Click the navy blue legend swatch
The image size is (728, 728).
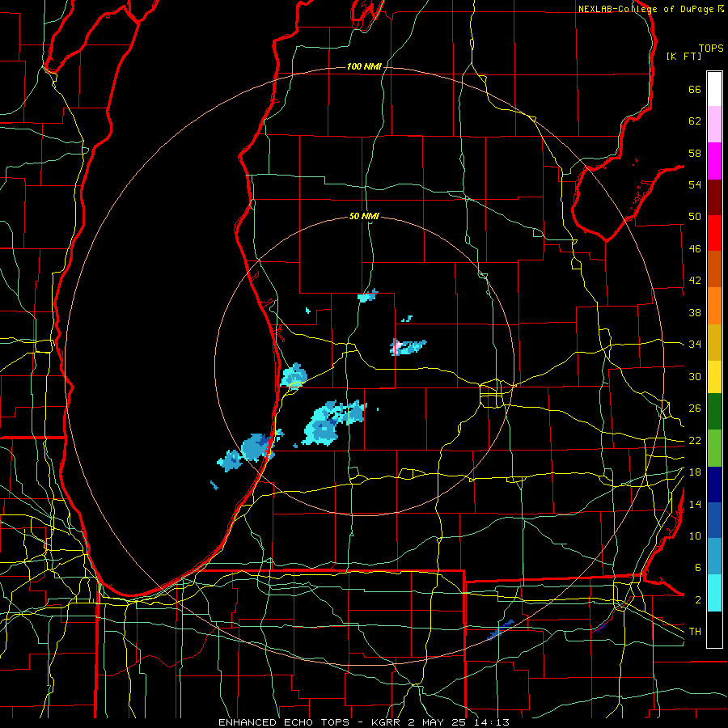click(x=714, y=485)
